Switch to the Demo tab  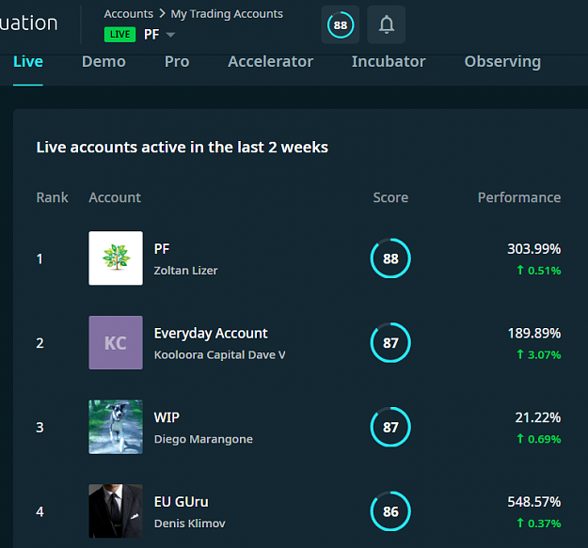pos(103,61)
